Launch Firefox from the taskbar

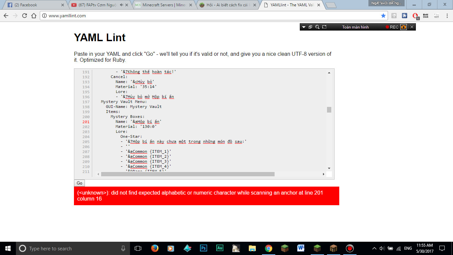[x=155, y=248]
